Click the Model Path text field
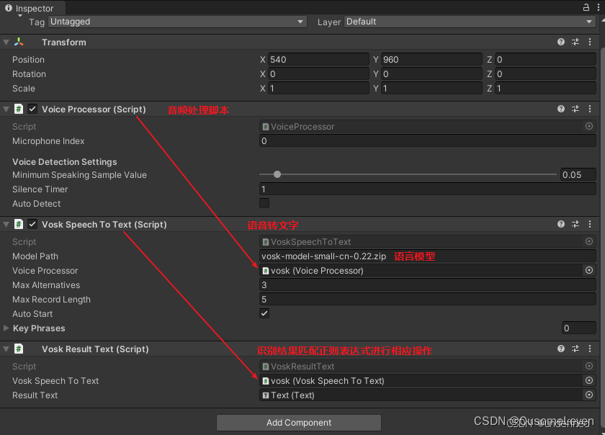The width and height of the screenshot is (605, 435). pyautogui.click(x=428, y=256)
